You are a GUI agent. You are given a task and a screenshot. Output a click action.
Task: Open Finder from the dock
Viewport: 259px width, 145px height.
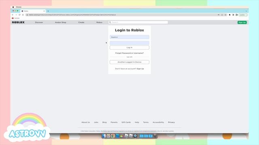[104, 136]
